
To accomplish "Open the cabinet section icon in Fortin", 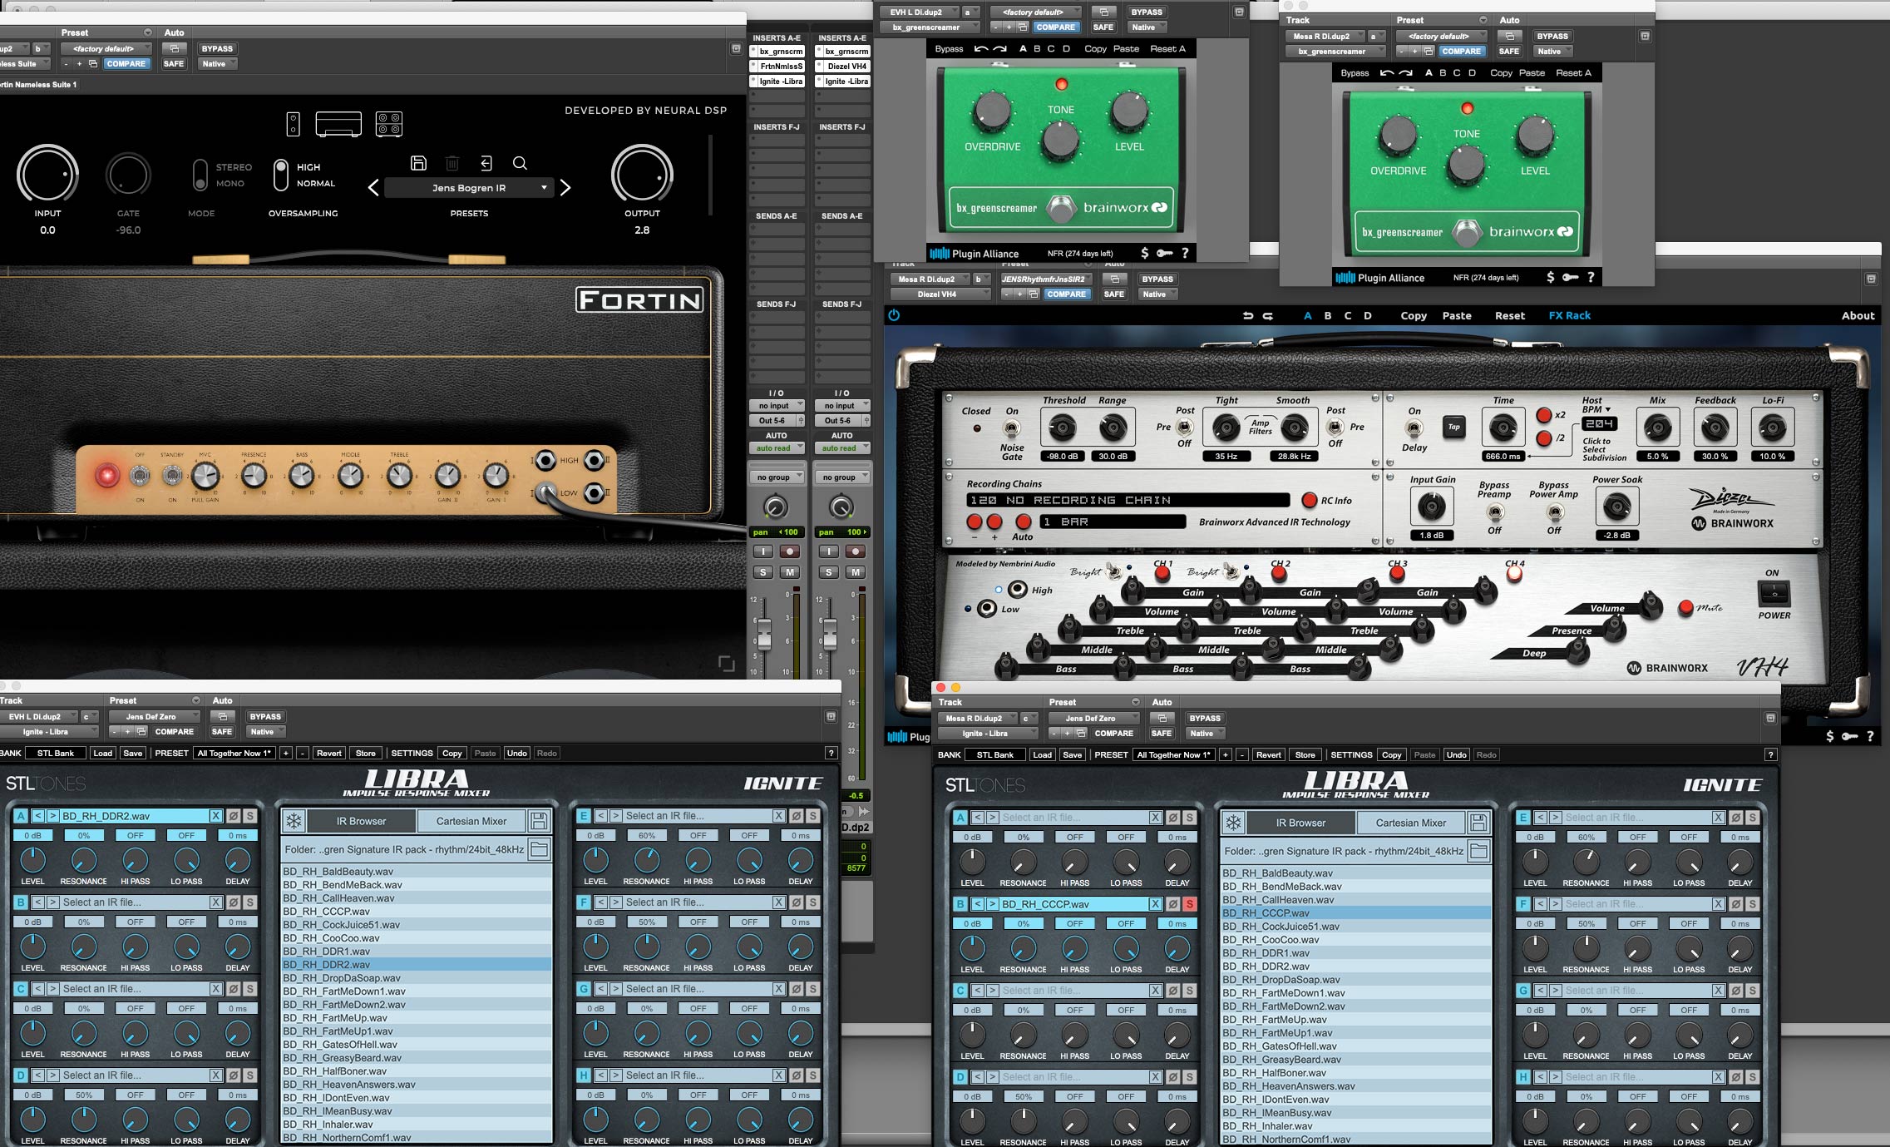I will (x=389, y=124).
